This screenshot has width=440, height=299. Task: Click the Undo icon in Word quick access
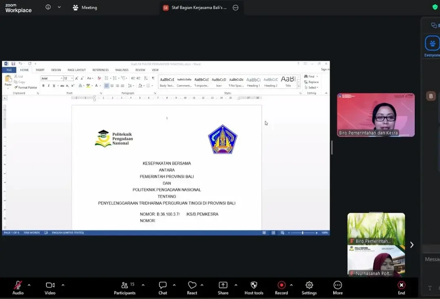pyautogui.click(x=20, y=64)
